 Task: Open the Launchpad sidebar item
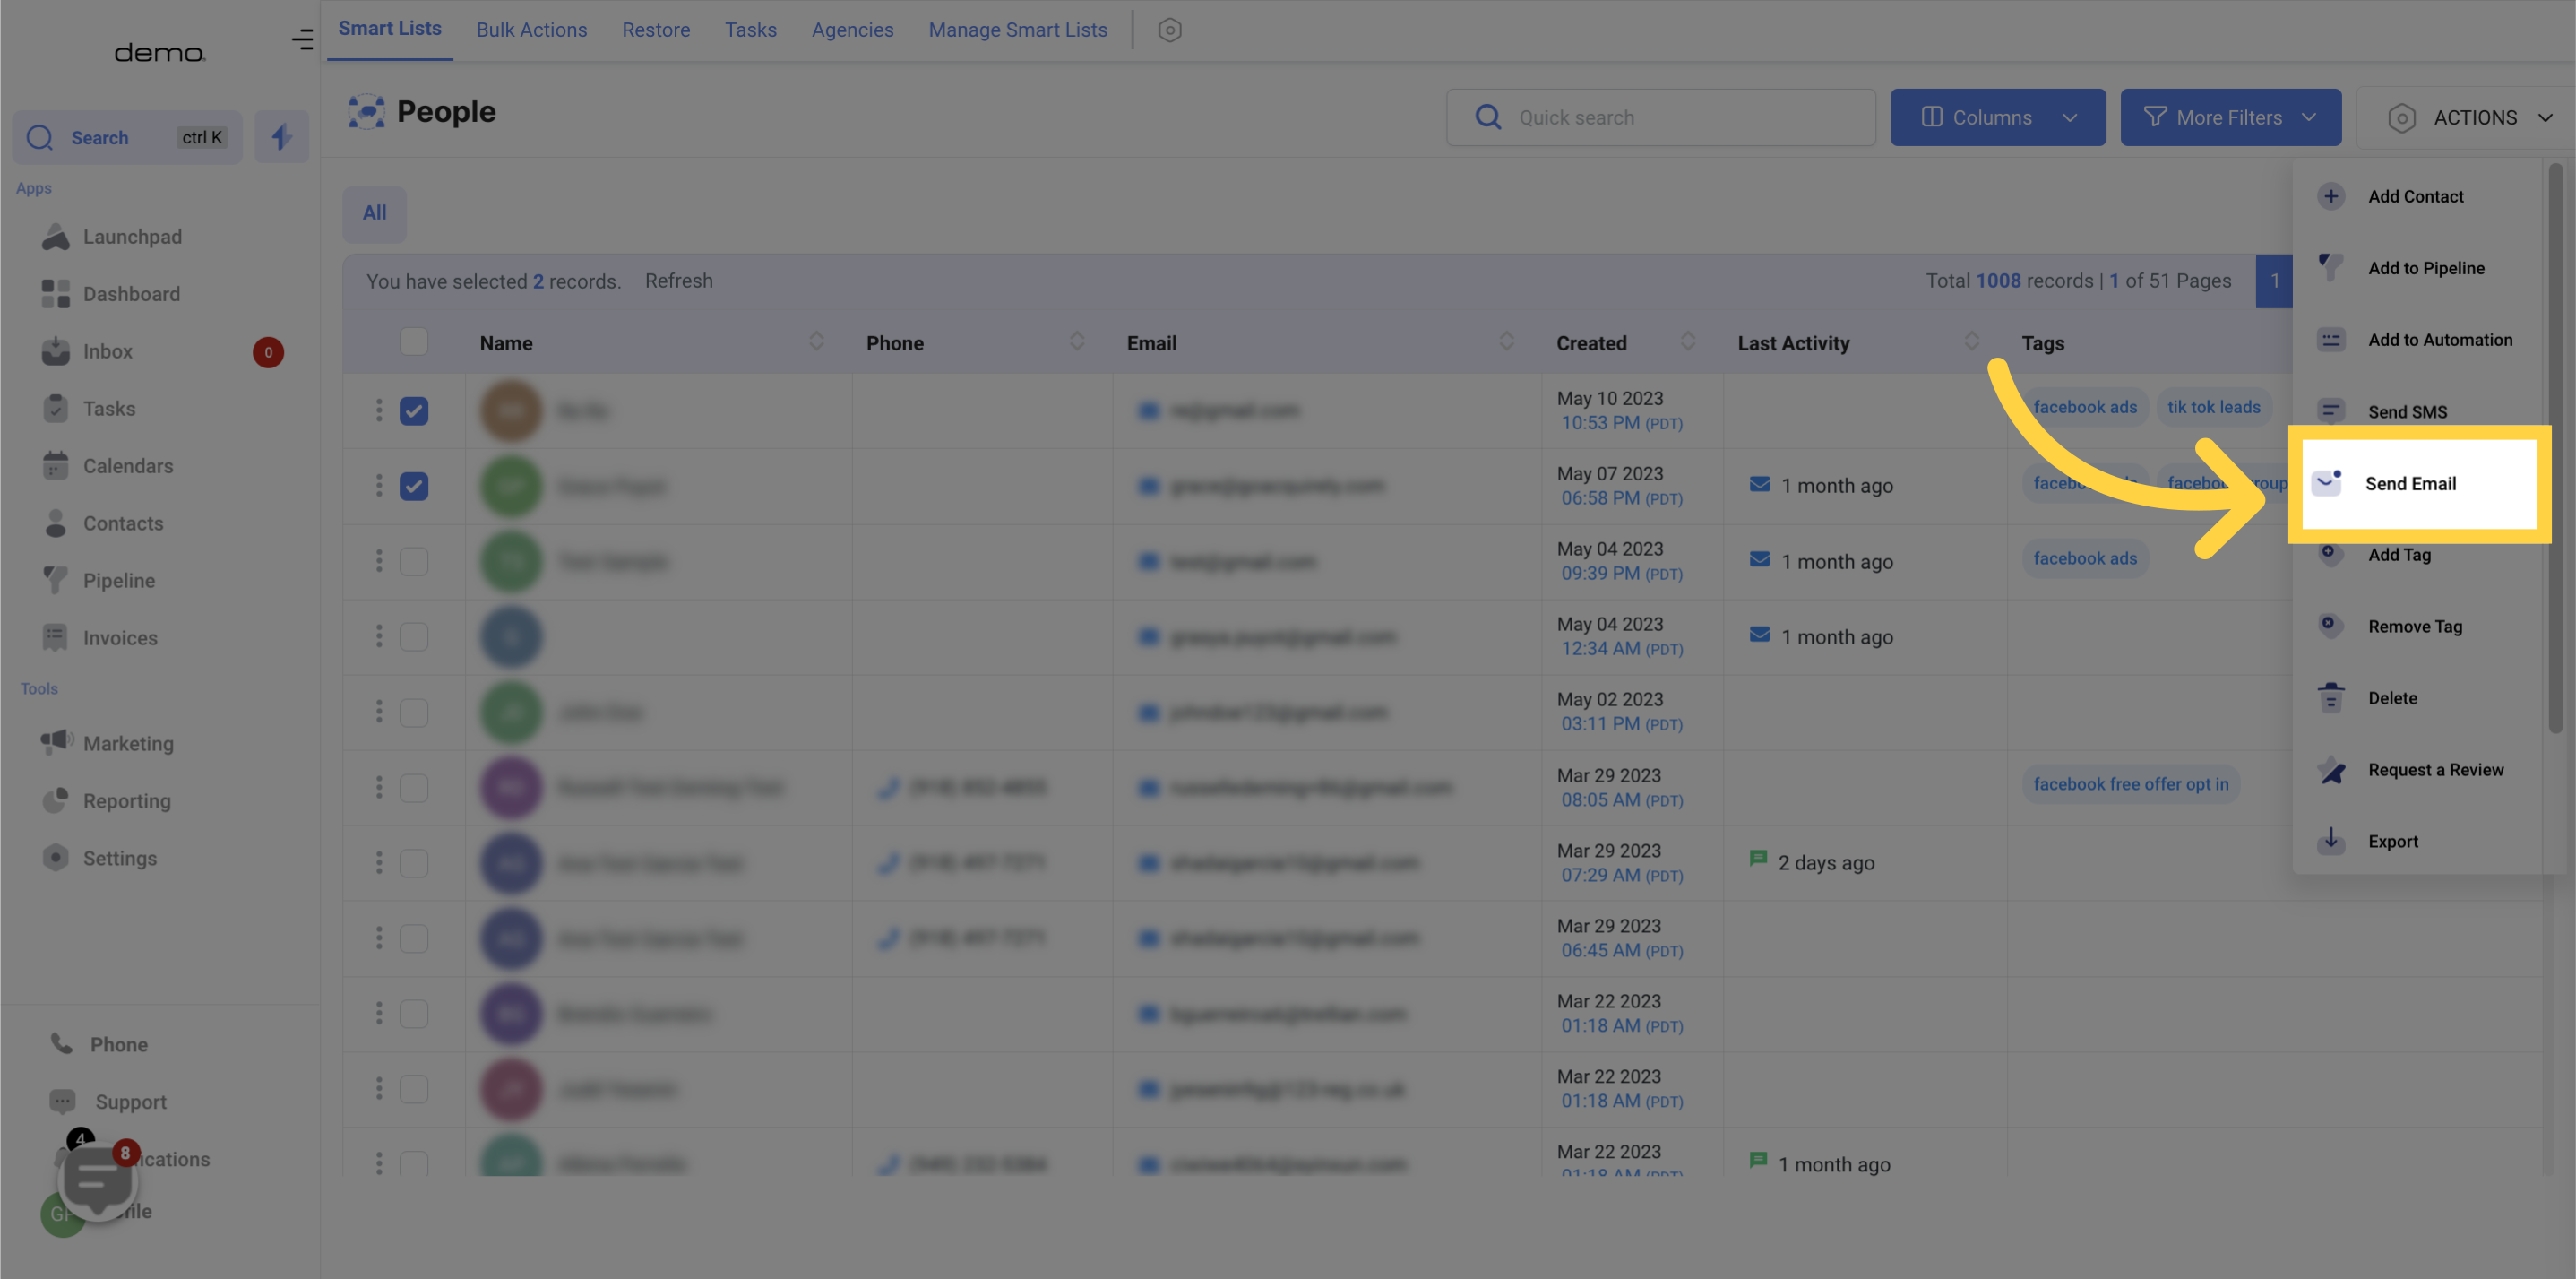pyautogui.click(x=112, y=237)
